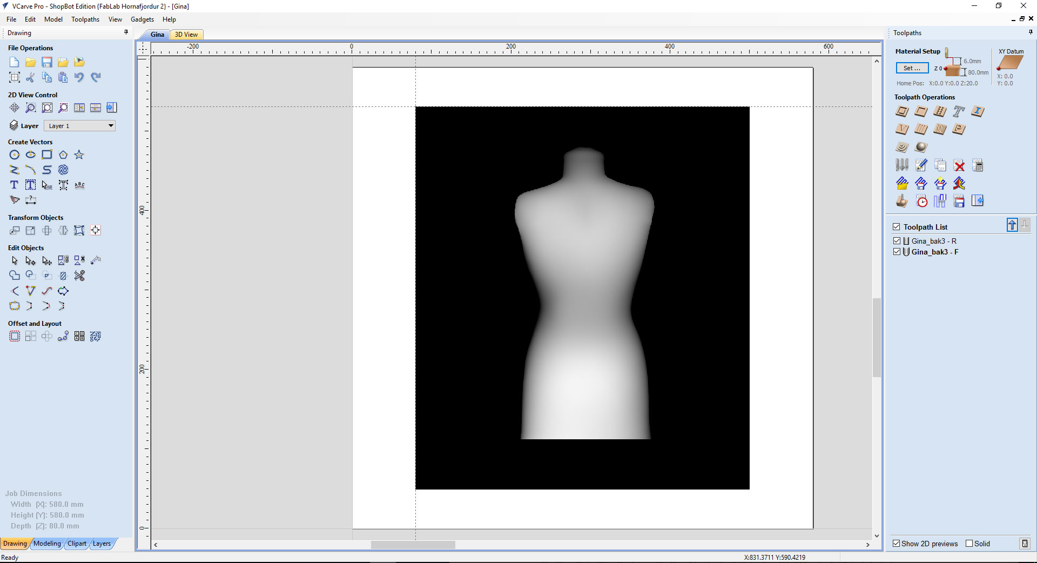Open the Model menu
Viewport: 1037px width, 563px height.
point(53,19)
